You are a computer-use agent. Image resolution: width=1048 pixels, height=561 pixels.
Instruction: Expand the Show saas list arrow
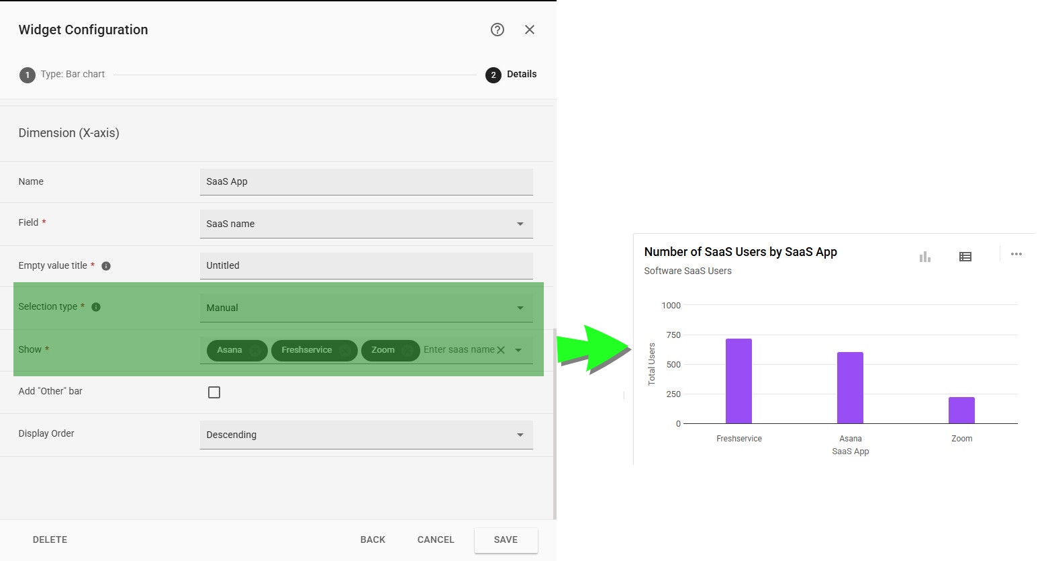click(x=518, y=350)
